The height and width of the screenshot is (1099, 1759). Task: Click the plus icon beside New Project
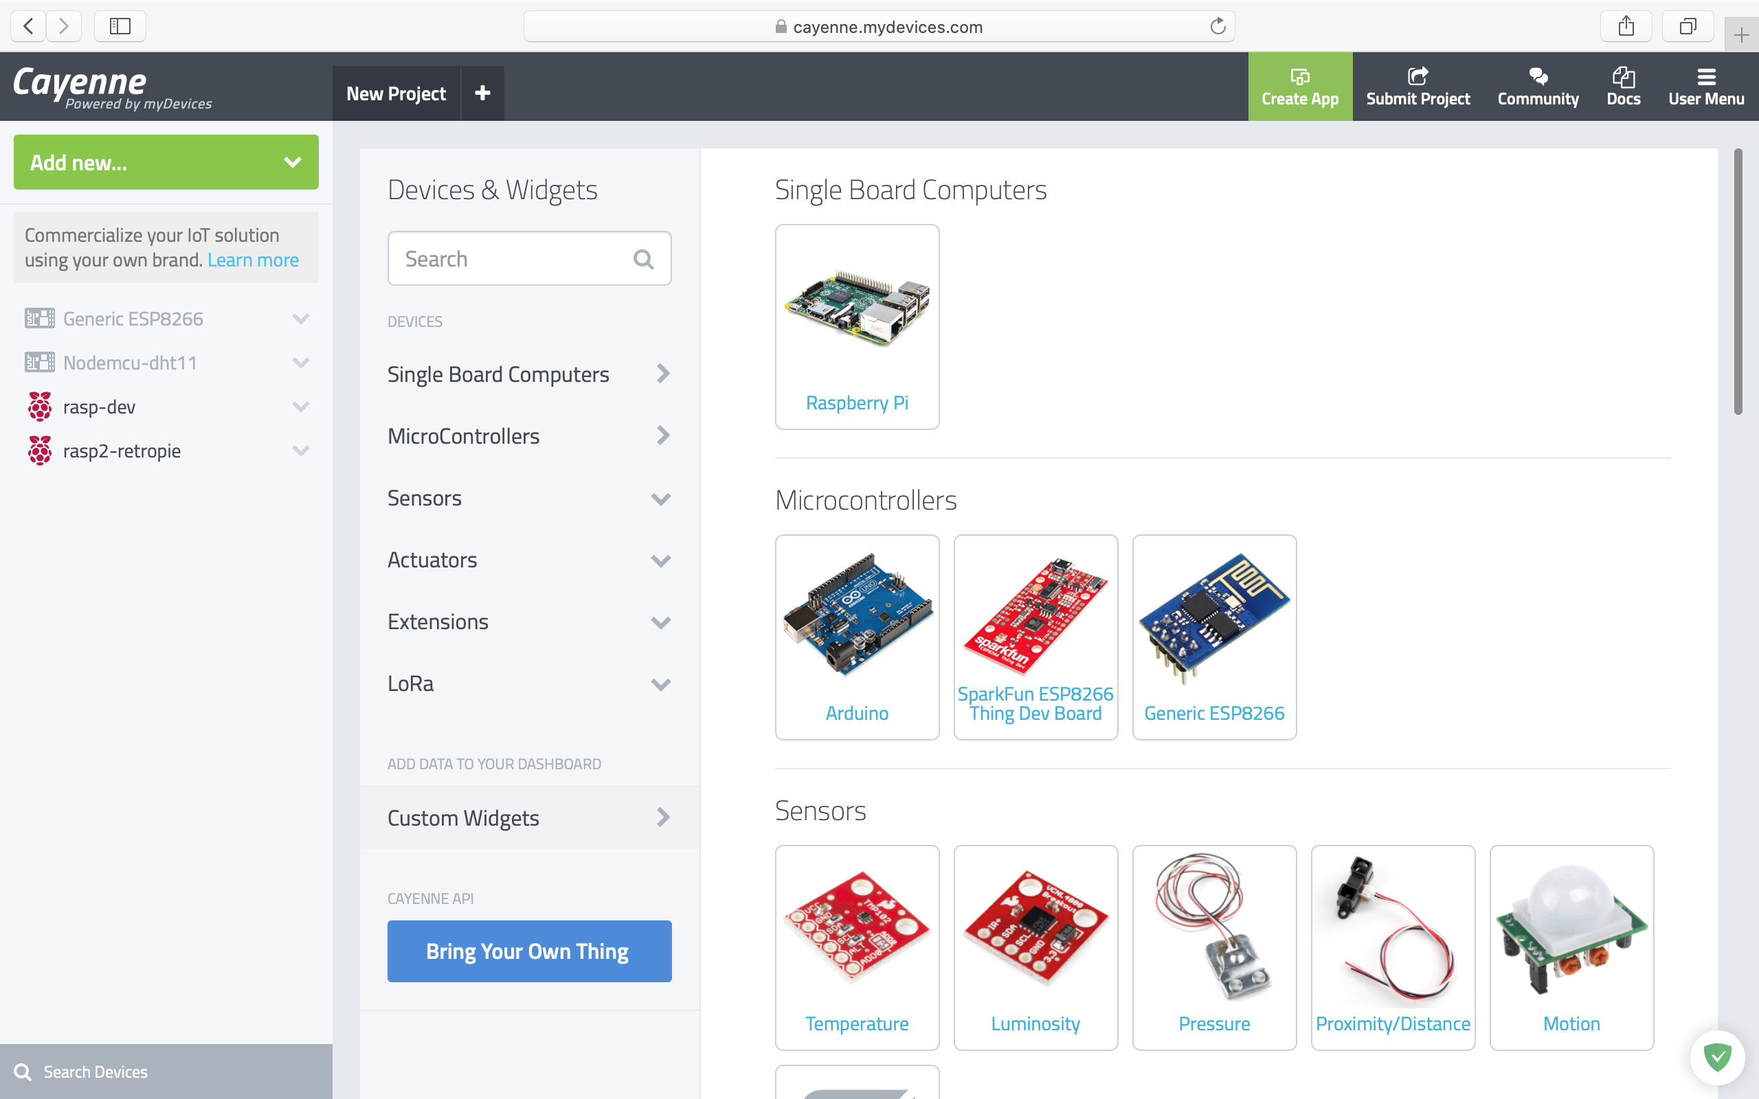(x=482, y=93)
